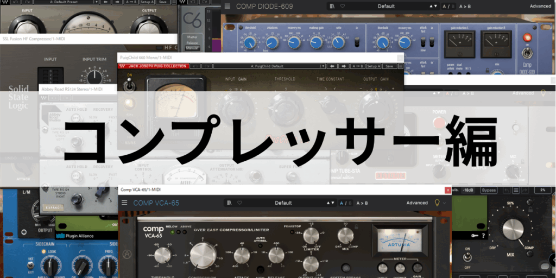Screen dimensions: 556x278
Task: Open the Advanced panel in Comp DIODE-609
Action: 540,7
